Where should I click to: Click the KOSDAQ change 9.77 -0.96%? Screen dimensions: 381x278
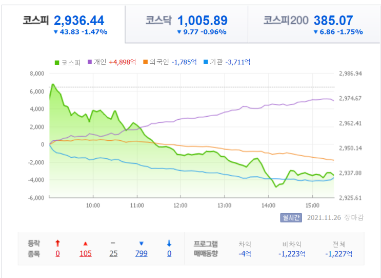point(202,32)
